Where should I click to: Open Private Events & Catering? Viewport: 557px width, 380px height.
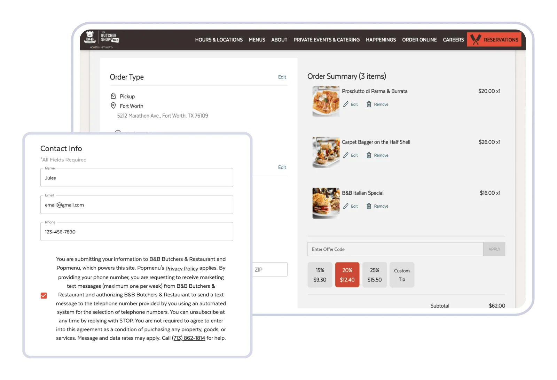pos(327,40)
